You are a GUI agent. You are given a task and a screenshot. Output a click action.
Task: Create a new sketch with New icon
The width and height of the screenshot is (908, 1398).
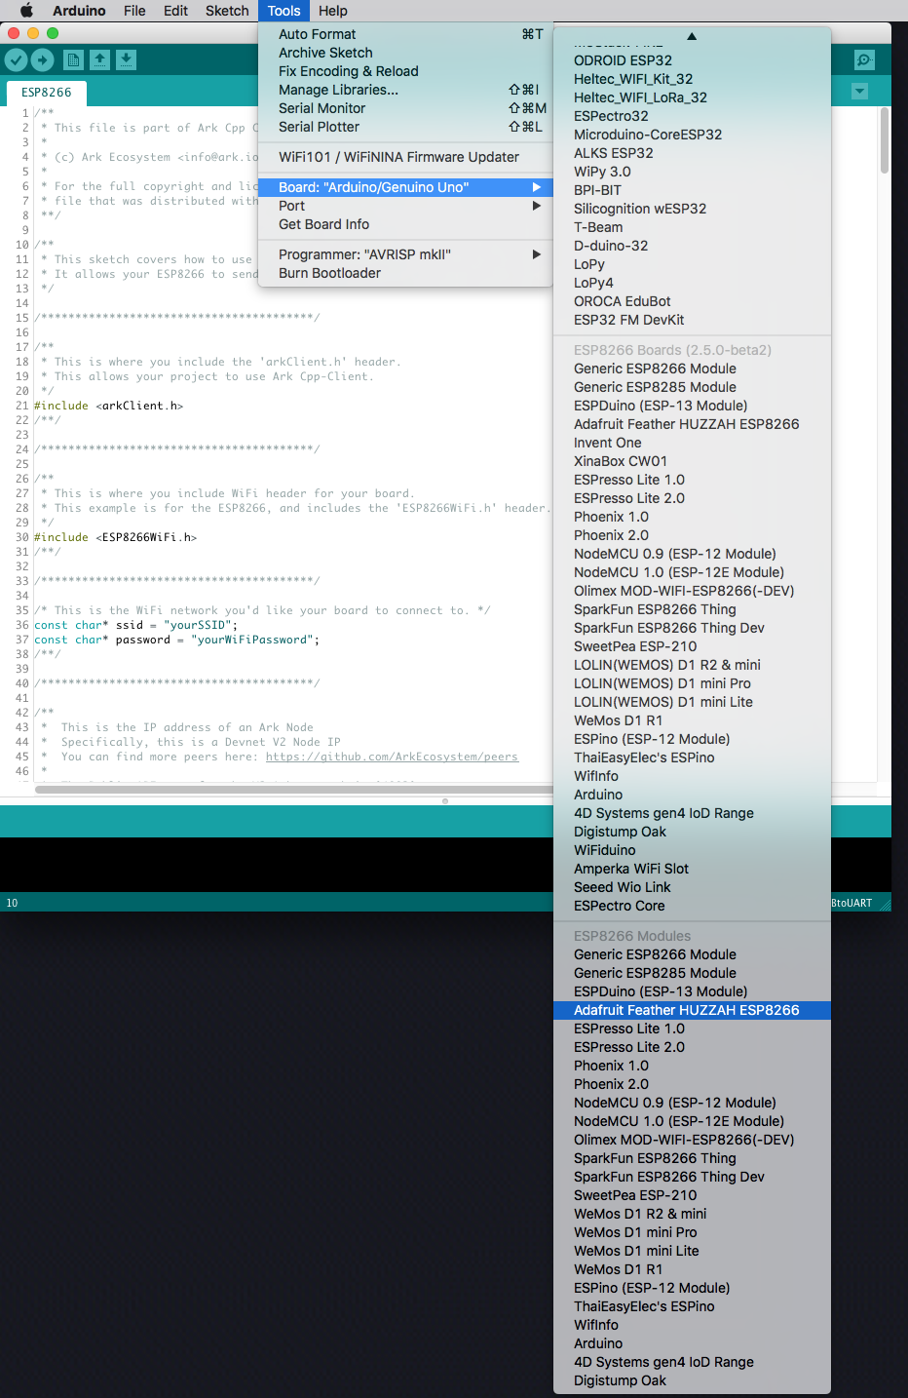tap(73, 60)
